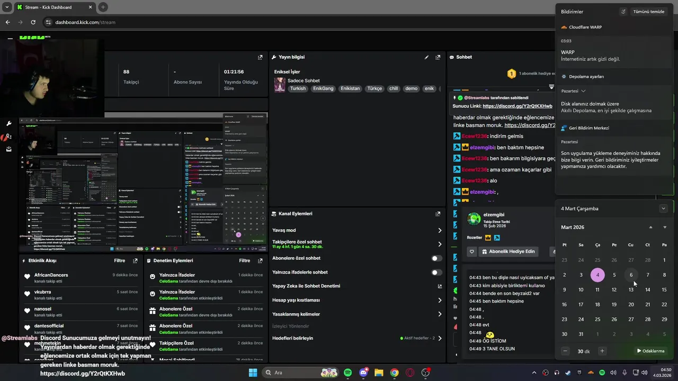Image resolution: width=678 pixels, height=381 pixels.
Task: Switch to the Stream - Kick Dashboard tab
Action: 54,7
